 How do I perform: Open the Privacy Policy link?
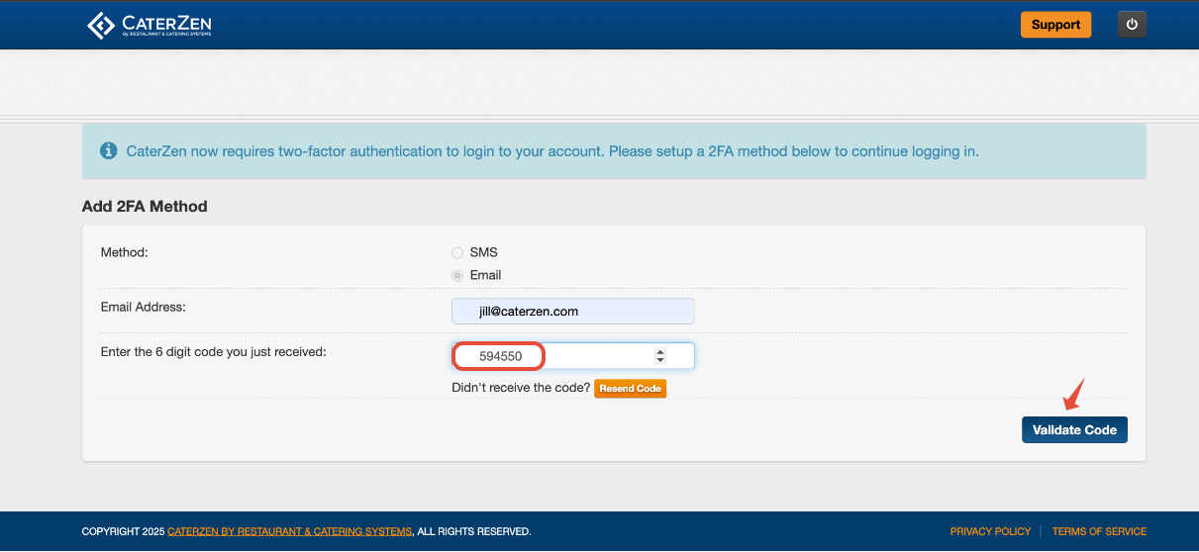(990, 532)
